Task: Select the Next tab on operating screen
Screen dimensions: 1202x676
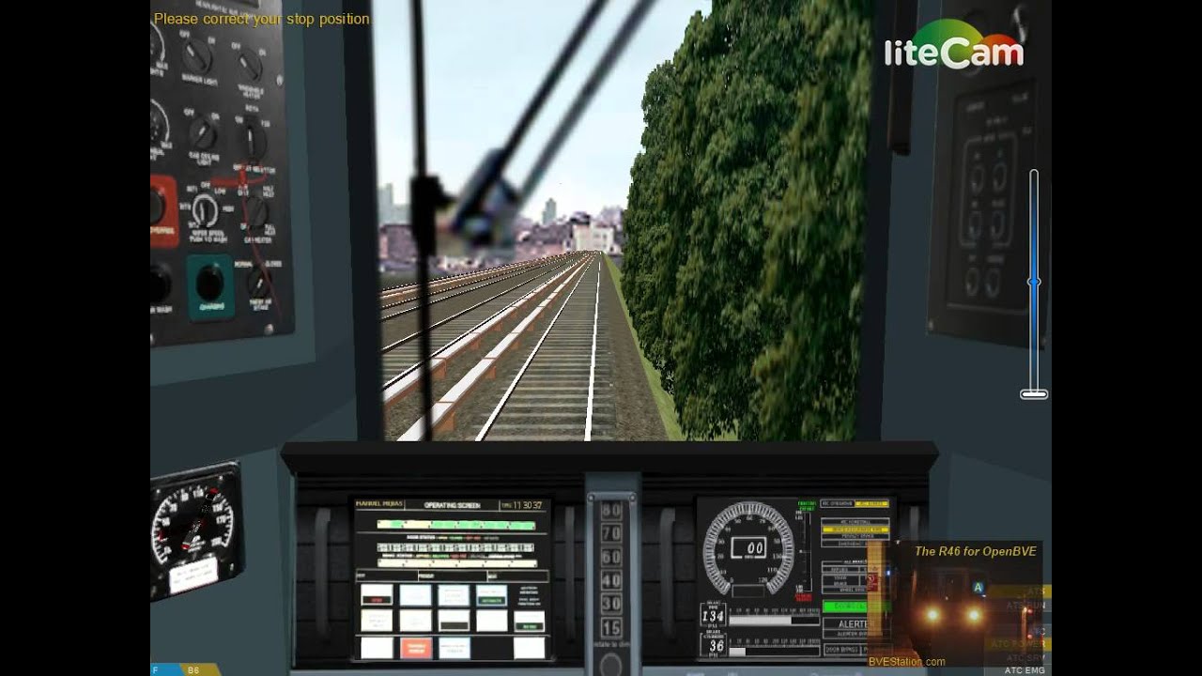Action: [x=516, y=576]
